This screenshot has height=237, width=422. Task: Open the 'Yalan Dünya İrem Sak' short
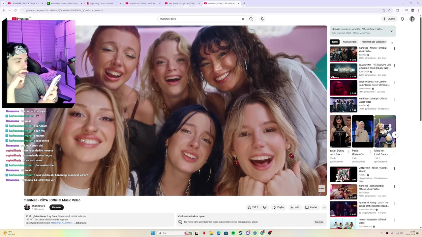pos(340,131)
